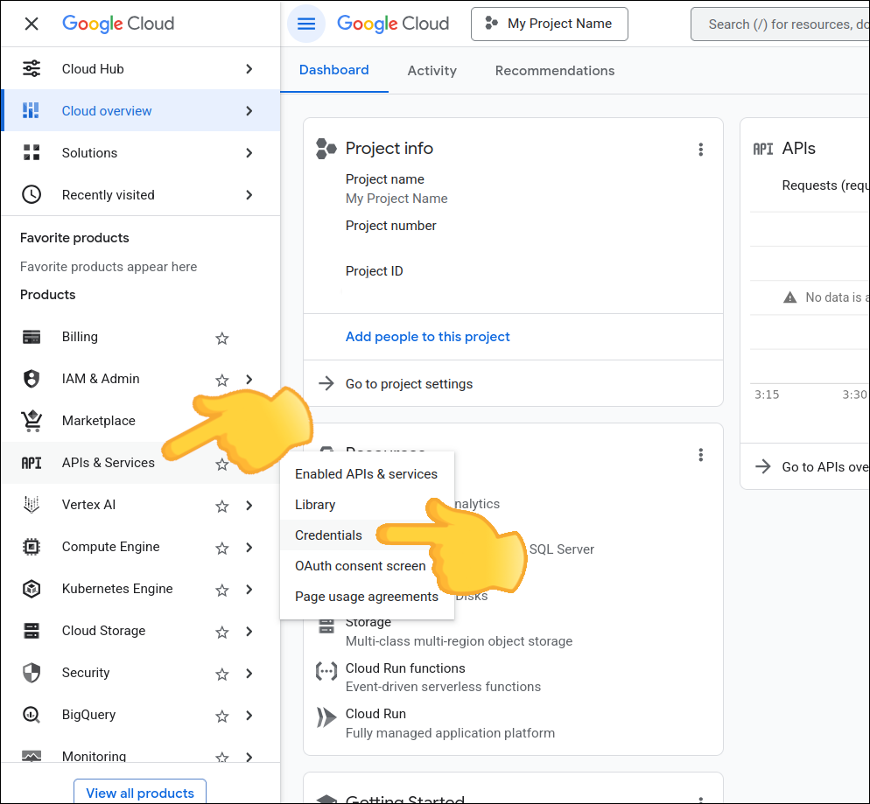Screen dimensions: 870x804
Task: Open the Project info overflow menu (three dots)
Action: pyautogui.click(x=701, y=150)
